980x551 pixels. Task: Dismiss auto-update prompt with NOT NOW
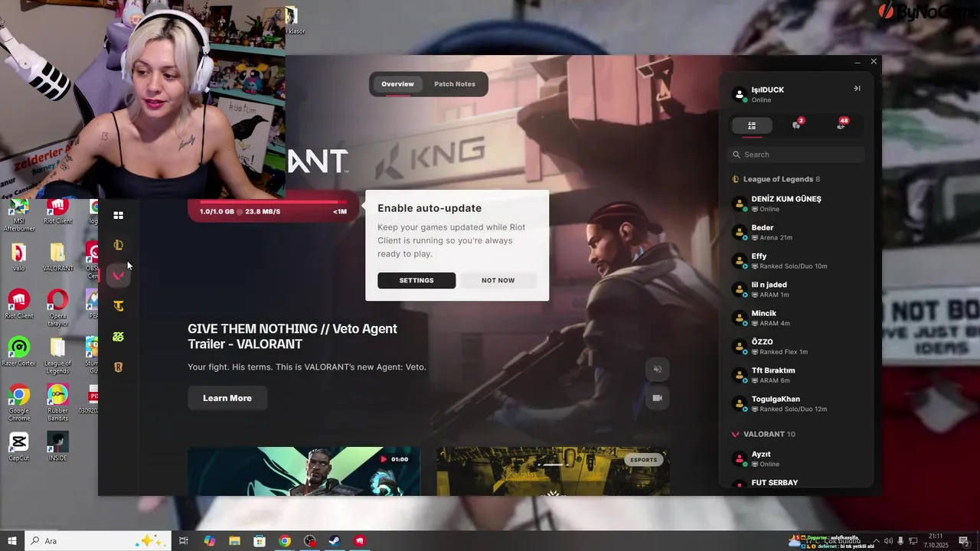point(498,280)
